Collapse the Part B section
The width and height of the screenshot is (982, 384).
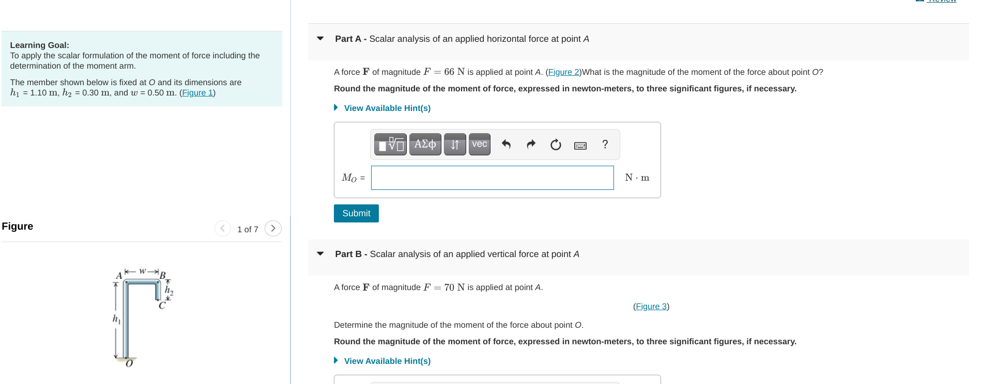click(320, 254)
